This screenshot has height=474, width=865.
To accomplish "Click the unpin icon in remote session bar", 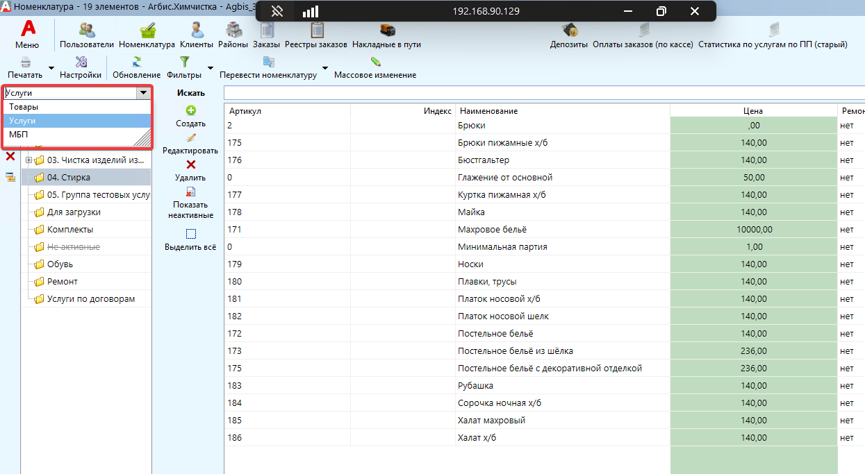I will [277, 11].
